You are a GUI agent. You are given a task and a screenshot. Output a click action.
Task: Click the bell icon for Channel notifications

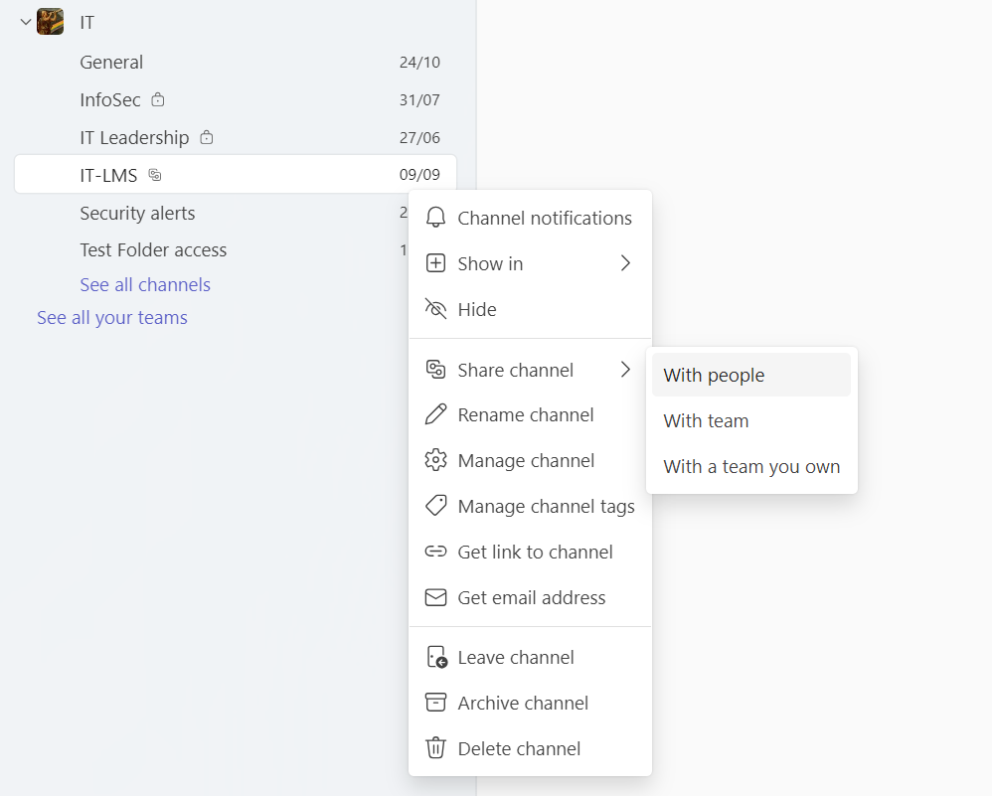coord(435,218)
